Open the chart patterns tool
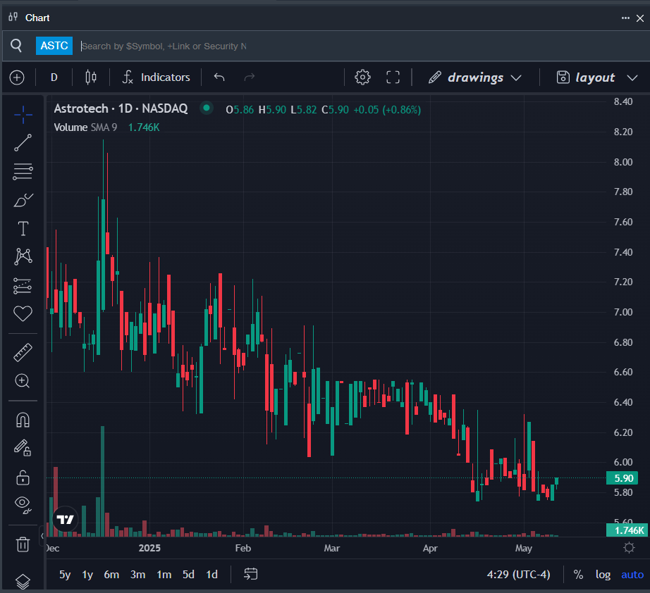 23,257
